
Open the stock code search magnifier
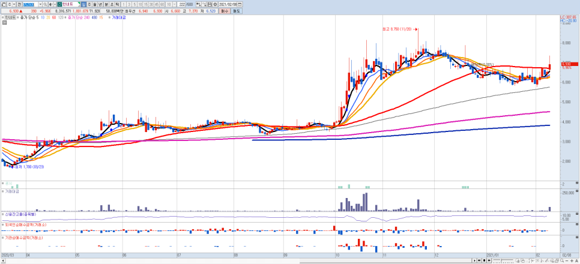click(x=45, y=4)
